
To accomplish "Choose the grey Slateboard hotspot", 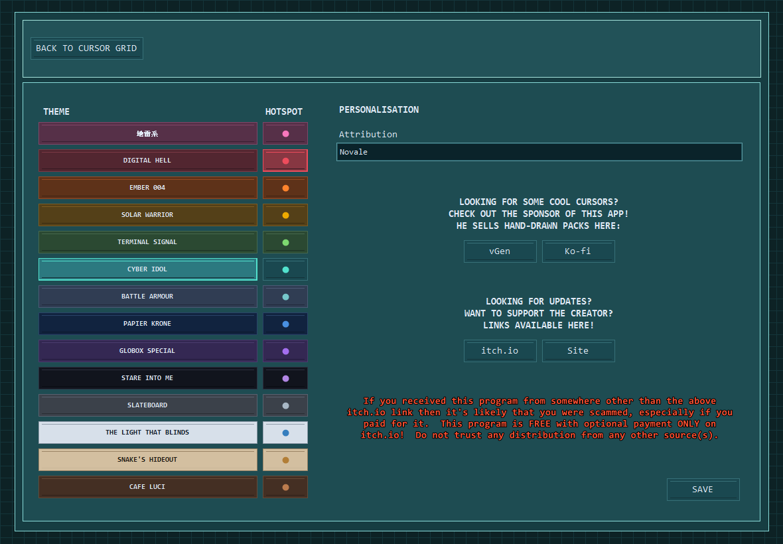I will coord(285,405).
